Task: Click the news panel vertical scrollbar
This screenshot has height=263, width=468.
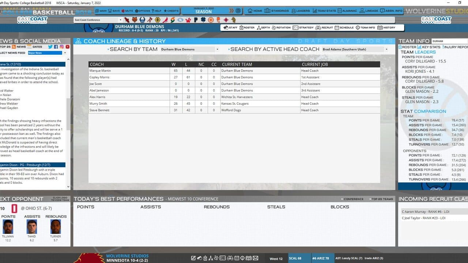Action: tap(68, 121)
